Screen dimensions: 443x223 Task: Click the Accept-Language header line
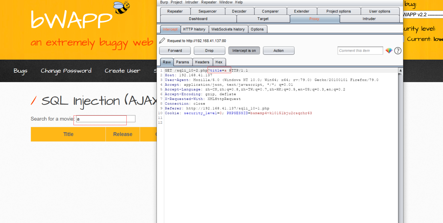(x=255, y=89)
